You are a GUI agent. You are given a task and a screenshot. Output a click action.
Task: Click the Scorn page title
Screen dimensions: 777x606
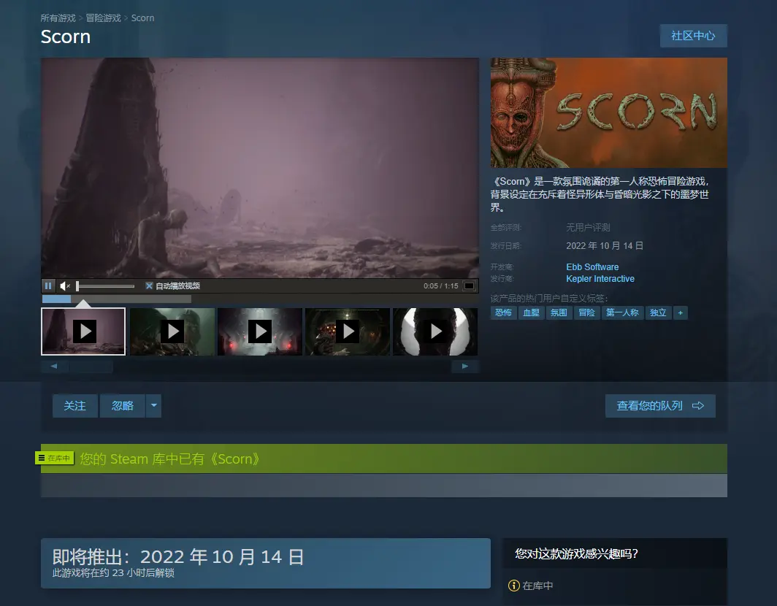click(66, 37)
